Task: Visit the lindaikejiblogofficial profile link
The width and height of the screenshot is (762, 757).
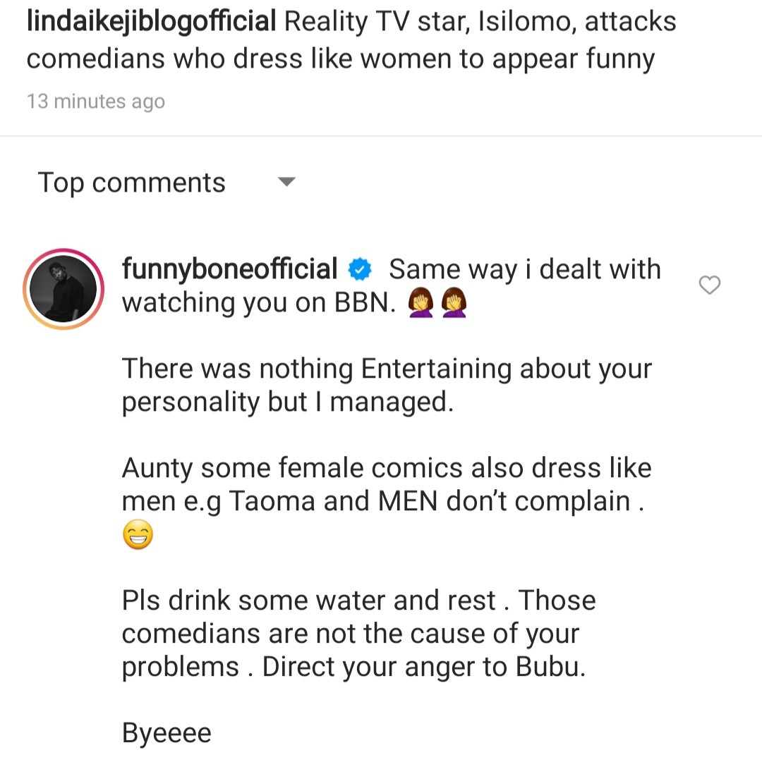Action: click(151, 23)
